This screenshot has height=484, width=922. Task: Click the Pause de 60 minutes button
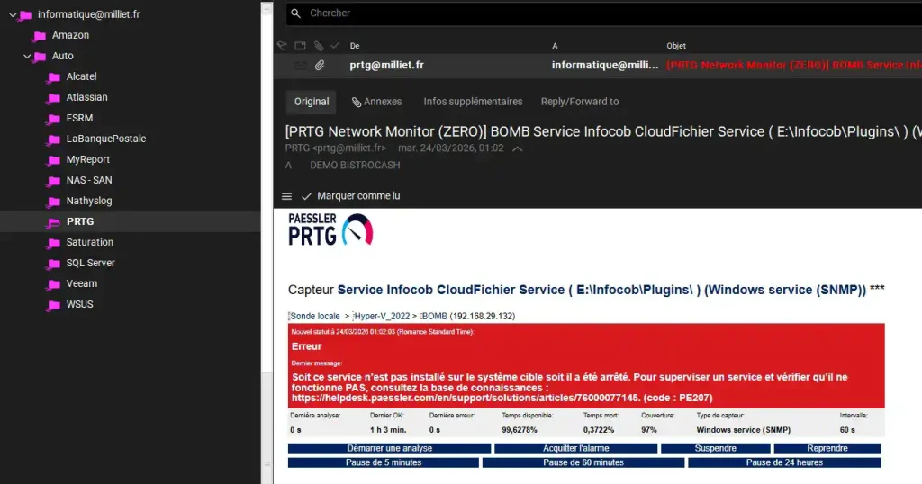tap(583, 462)
